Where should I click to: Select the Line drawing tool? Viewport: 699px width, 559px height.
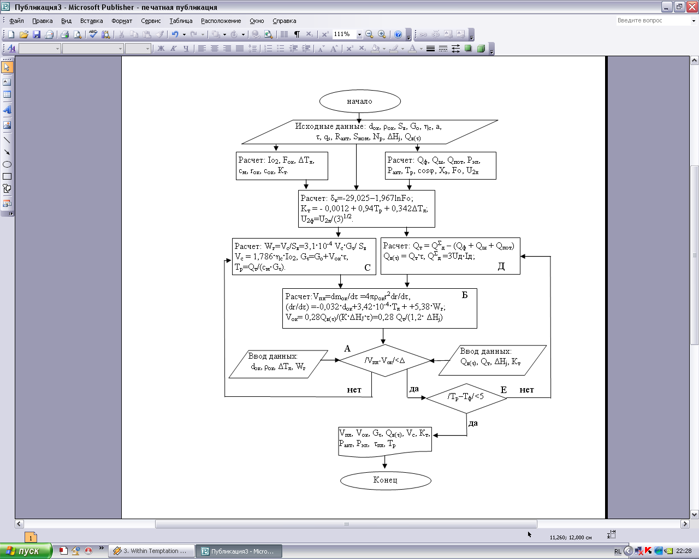pos(7,140)
